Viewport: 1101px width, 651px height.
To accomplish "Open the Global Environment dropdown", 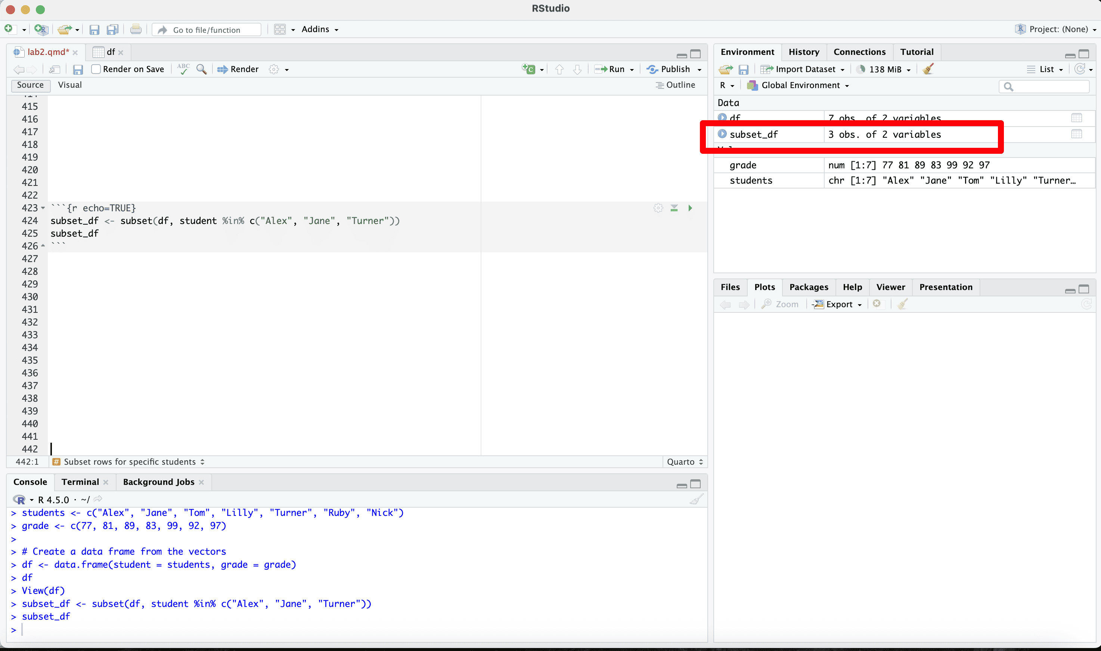I will 800,85.
